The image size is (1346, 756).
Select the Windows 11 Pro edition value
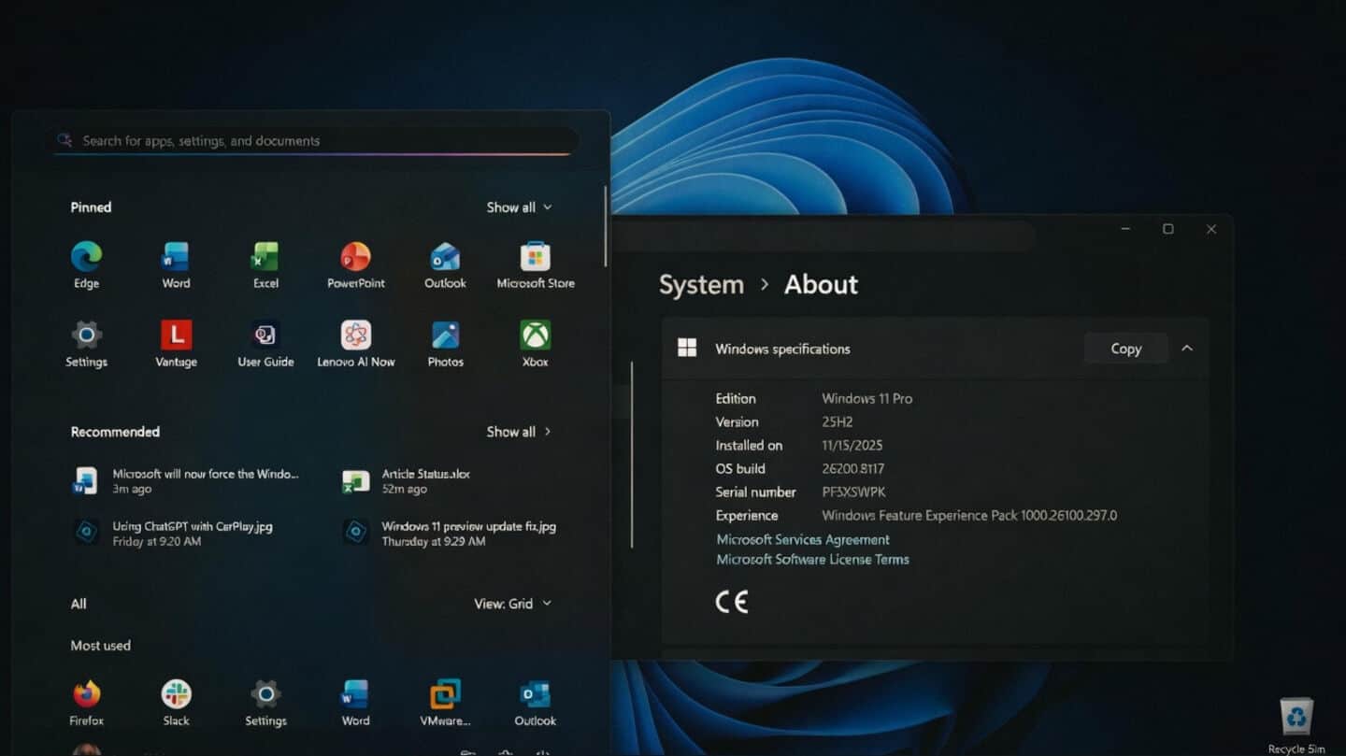866,398
